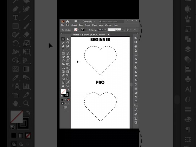196x147 pixels.
Task: Open the Align panel icon
Action: pyautogui.click(x=136, y=72)
